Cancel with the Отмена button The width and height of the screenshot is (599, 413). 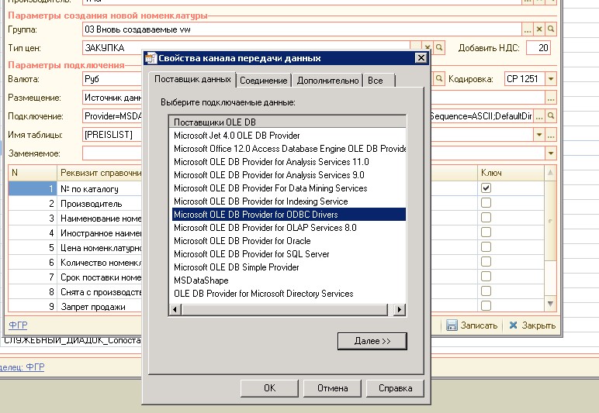[332, 388]
